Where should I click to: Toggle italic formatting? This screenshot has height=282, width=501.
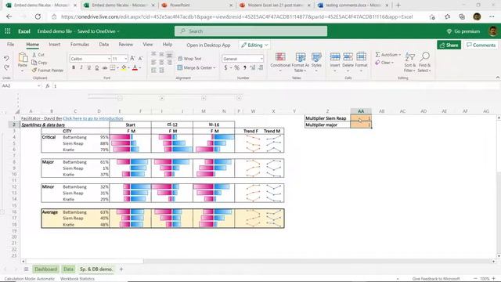click(81, 67)
